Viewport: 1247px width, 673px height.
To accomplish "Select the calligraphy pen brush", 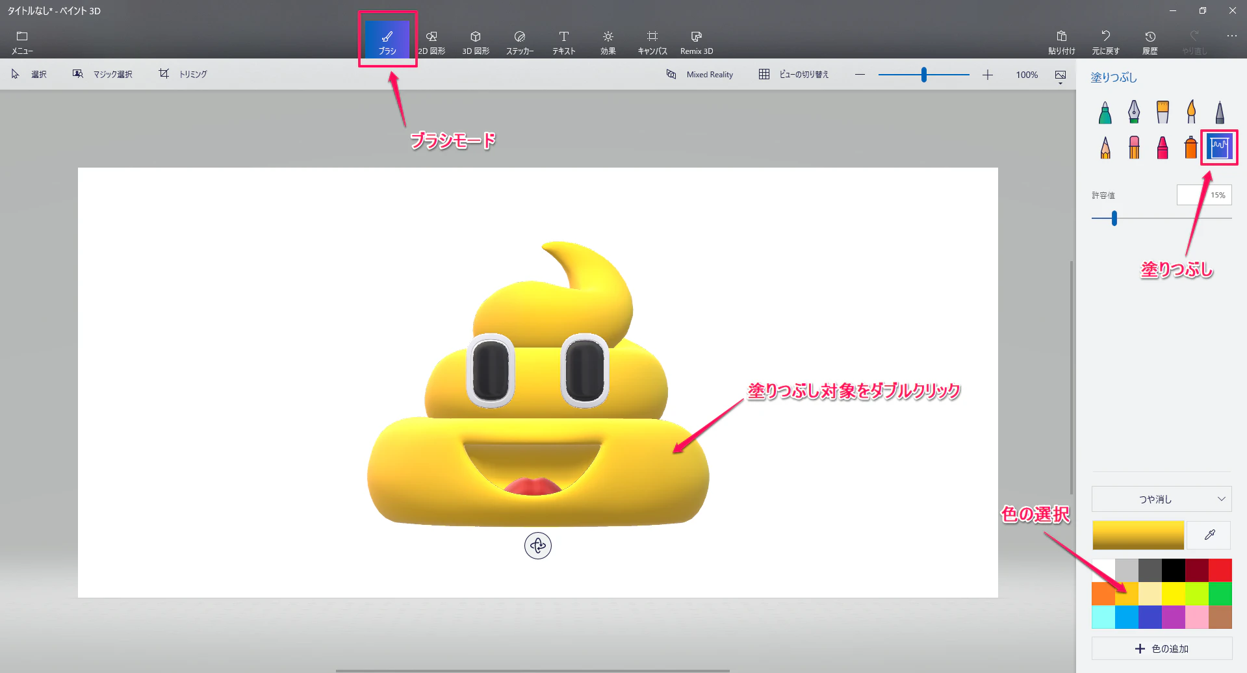I will pyautogui.click(x=1134, y=112).
